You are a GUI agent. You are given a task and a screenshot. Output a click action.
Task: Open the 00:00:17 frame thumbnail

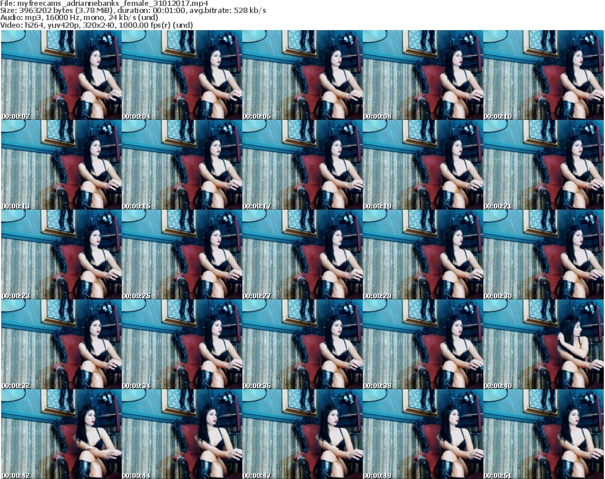[x=302, y=165]
